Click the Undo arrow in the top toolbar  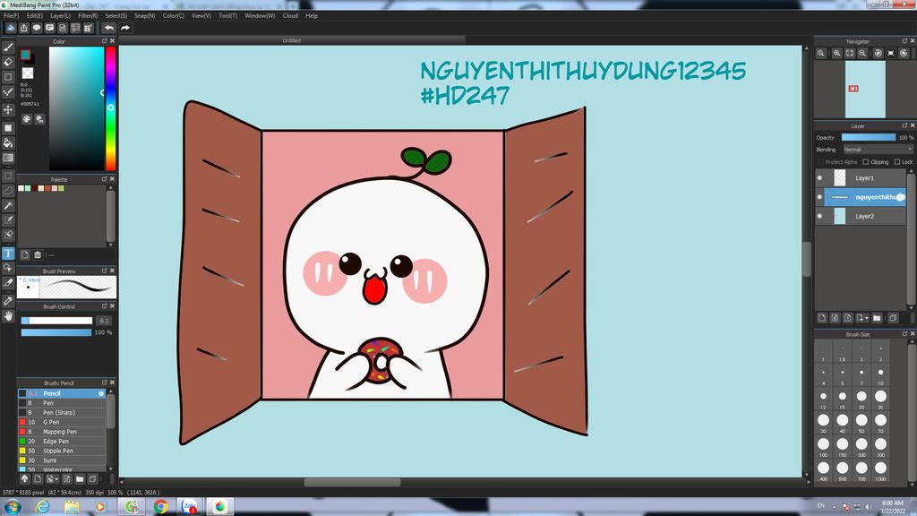click(108, 28)
